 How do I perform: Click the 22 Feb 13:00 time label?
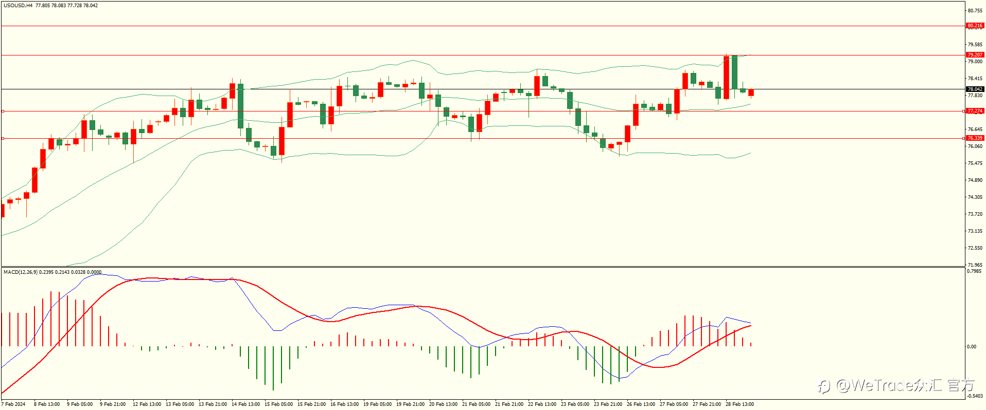[x=542, y=404]
